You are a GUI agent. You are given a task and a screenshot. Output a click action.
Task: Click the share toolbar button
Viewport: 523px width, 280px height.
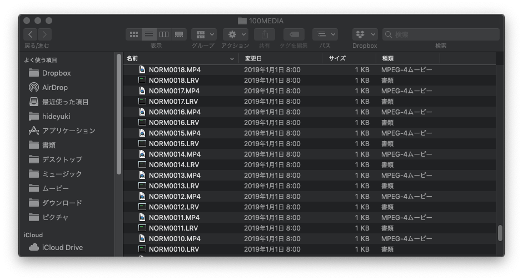pos(265,34)
